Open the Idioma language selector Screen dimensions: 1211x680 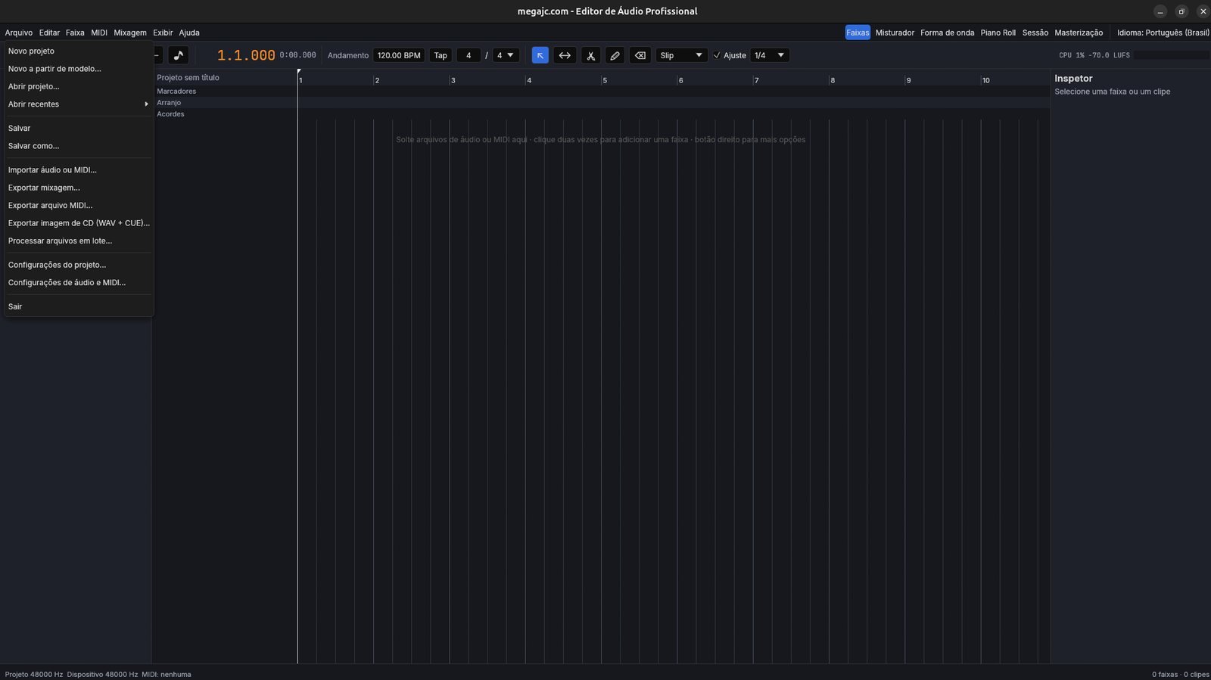click(x=1163, y=33)
